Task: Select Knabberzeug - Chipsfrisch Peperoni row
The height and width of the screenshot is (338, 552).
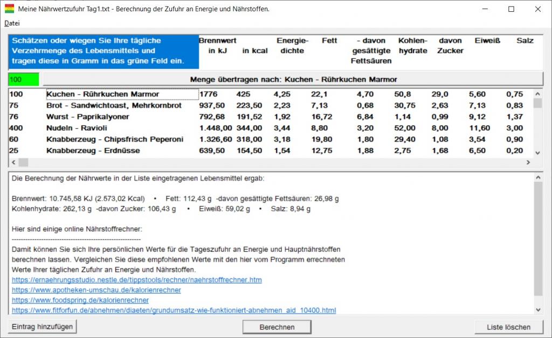Action: (x=114, y=139)
